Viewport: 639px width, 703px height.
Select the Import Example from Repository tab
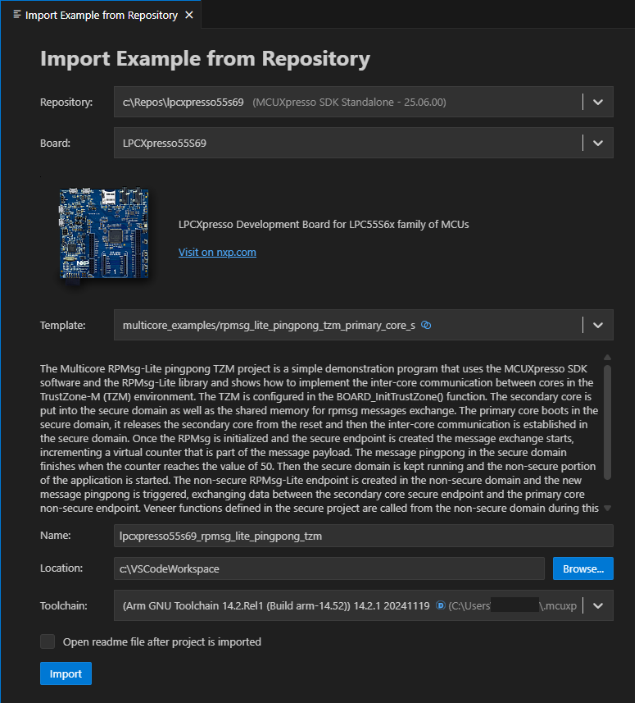[x=102, y=15]
